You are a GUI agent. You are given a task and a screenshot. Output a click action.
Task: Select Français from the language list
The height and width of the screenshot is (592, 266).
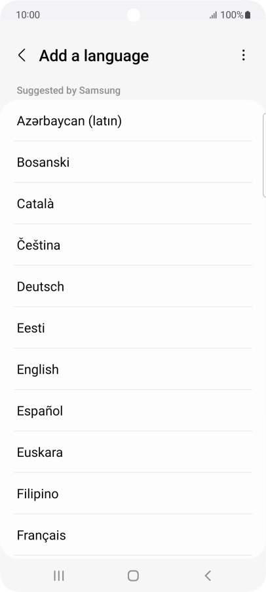pyautogui.click(x=133, y=535)
